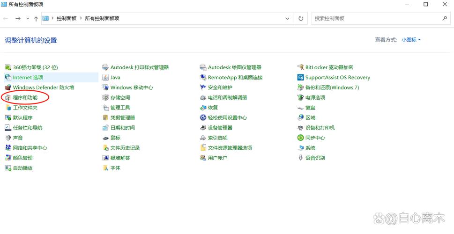The image size is (454, 234).
Task: Expand the address bar history dropdown
Action: click(x=287, y=19)
